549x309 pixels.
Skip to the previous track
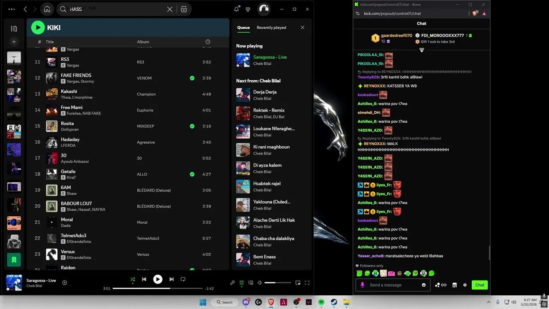point(144,279)
